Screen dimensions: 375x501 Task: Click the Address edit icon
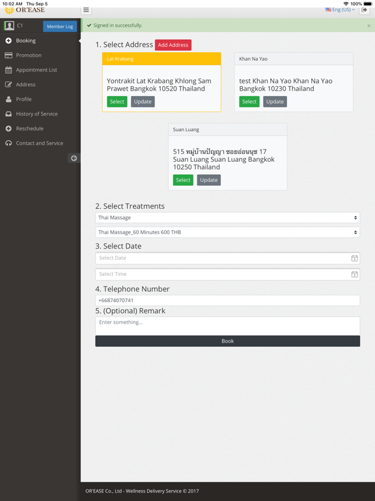(8, 85)
